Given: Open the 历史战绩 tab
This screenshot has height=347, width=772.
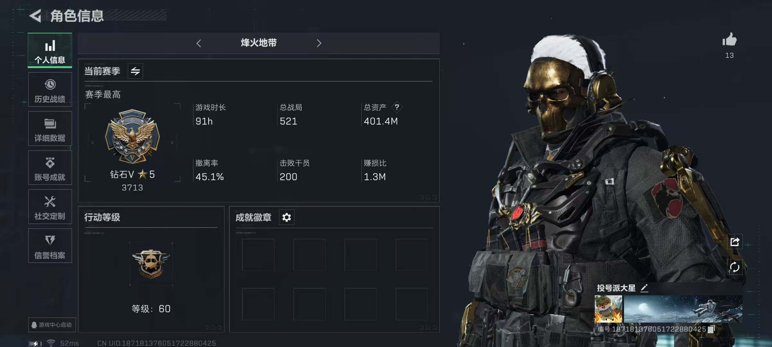Looking at the screenshot, I should pos(50,90).
